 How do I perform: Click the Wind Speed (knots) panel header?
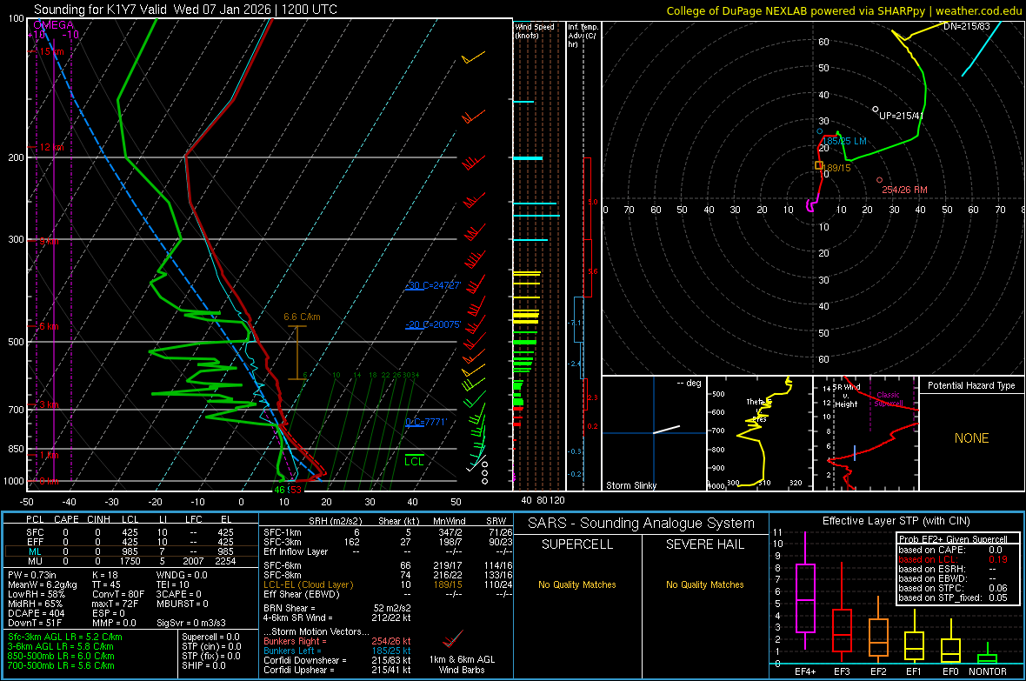click(x=535, y=30)
